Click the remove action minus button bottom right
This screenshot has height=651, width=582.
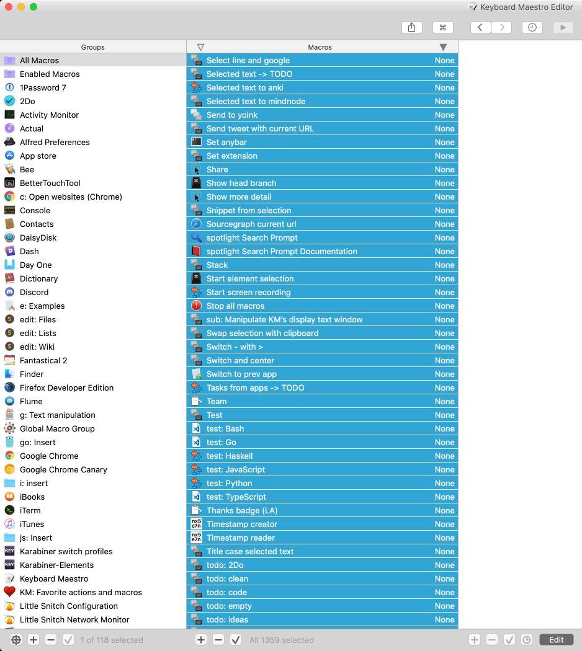(492, 640)
